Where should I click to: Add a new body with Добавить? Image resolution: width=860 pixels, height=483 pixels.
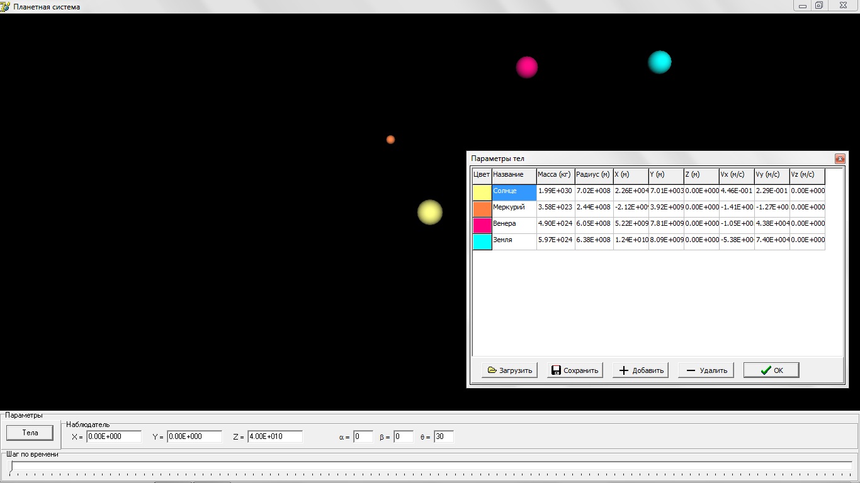[x=640, y=370]
